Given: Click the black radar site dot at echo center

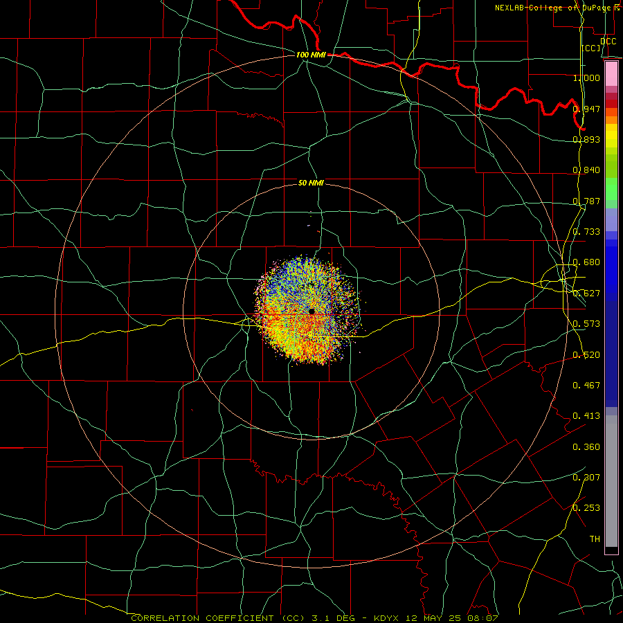Looking at the screenshot, I should tap(311, 311).
